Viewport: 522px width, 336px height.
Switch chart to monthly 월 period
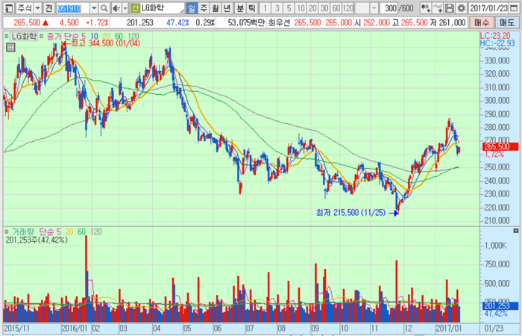point(216,7)
